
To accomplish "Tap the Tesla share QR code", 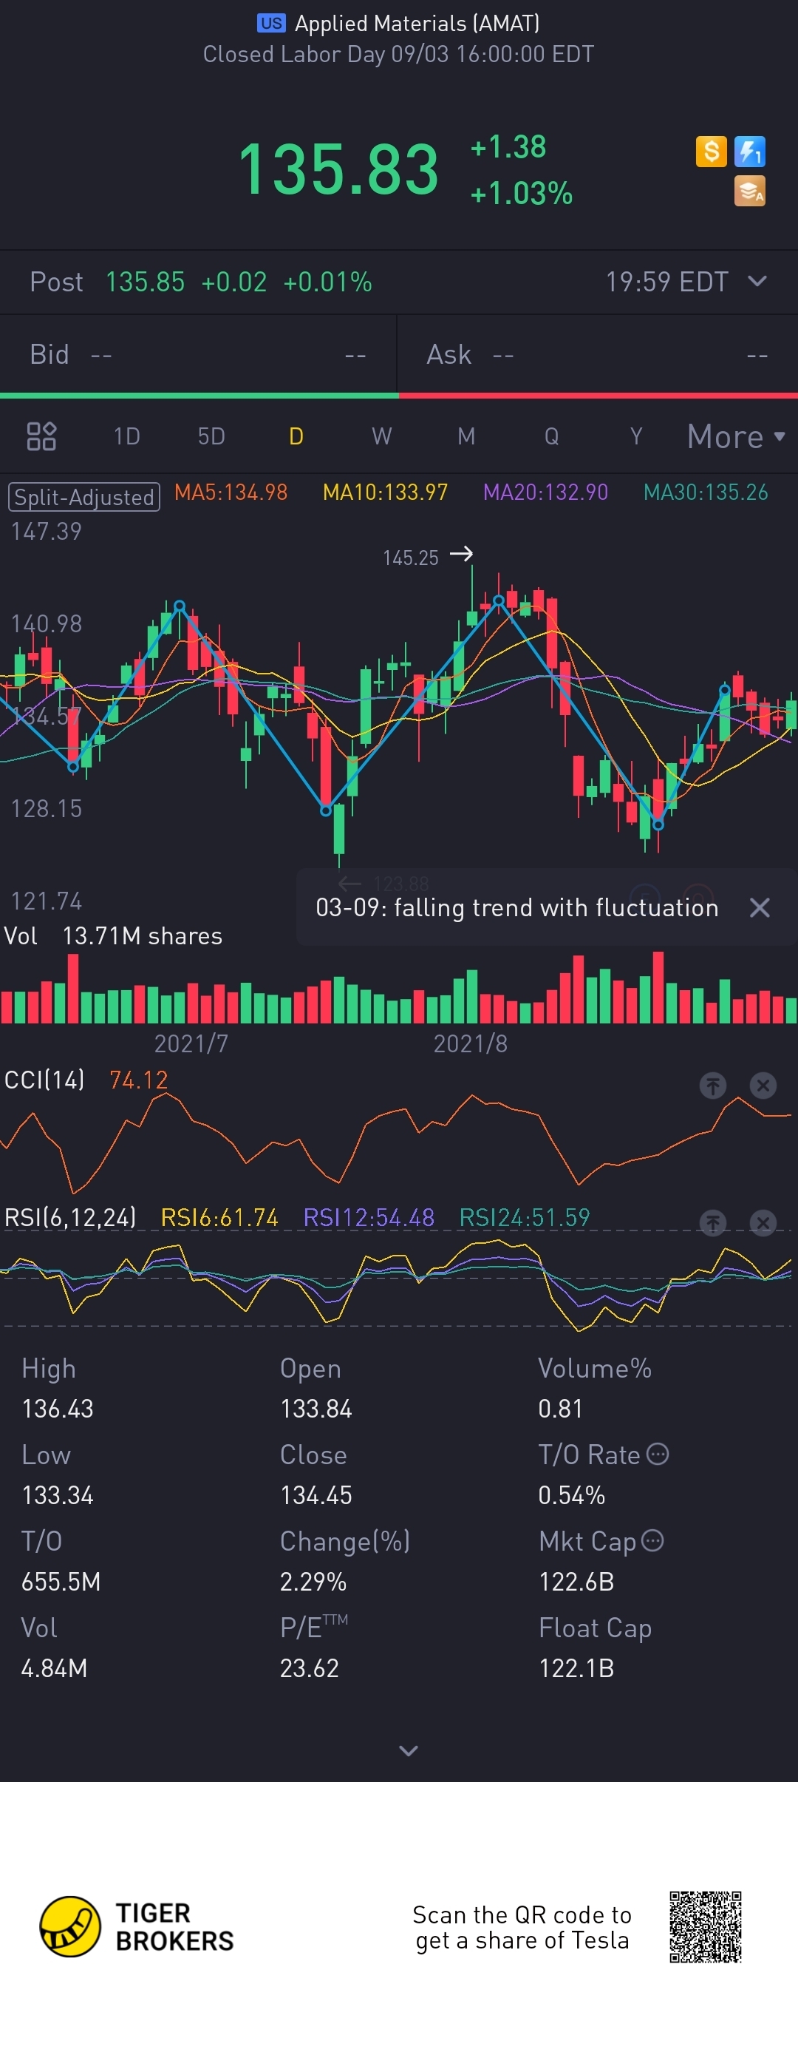I will point(706,1926).
